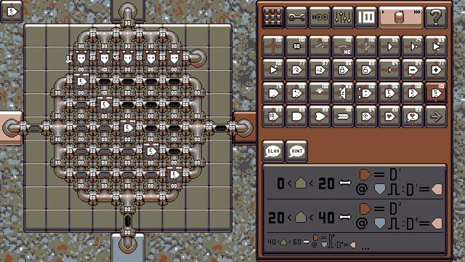Screen dimensions: 465x262
Task: Click the right side port on board
Action: (245, 128)
